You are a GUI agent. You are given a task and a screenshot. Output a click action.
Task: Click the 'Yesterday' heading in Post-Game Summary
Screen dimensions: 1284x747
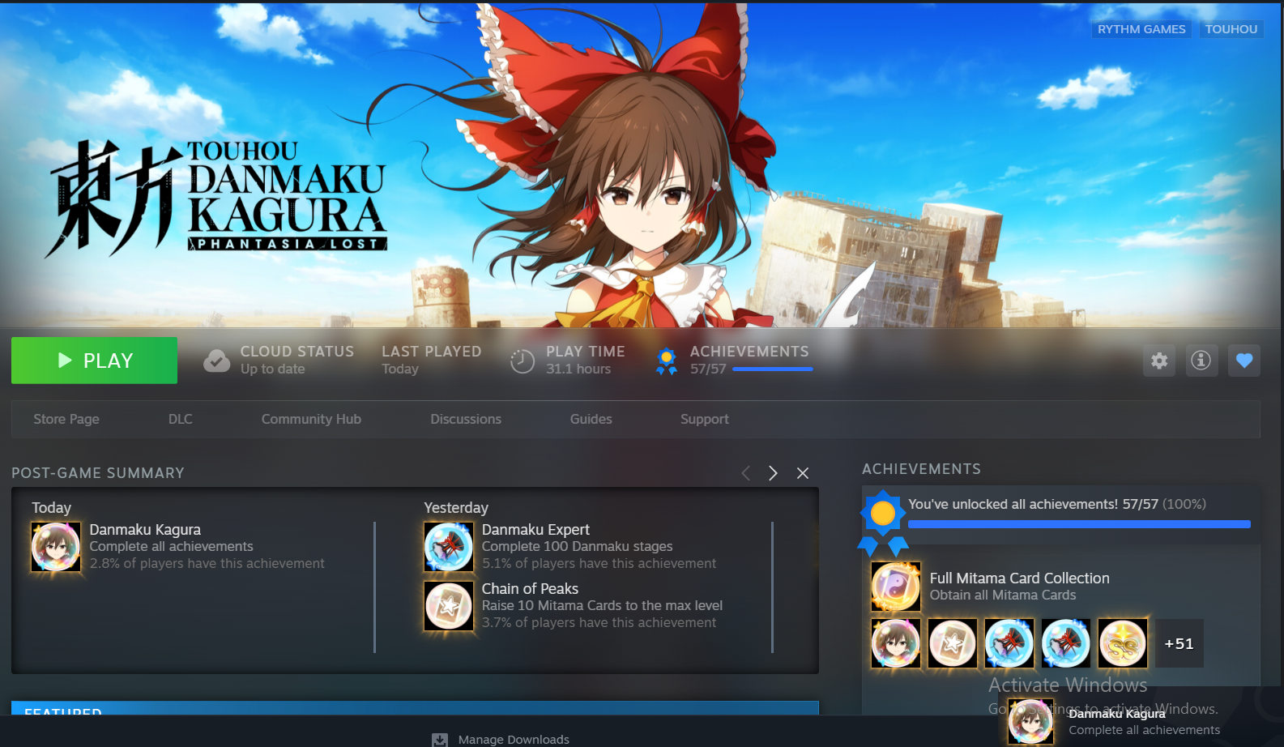pyautogui.click(x=456, y=508)
